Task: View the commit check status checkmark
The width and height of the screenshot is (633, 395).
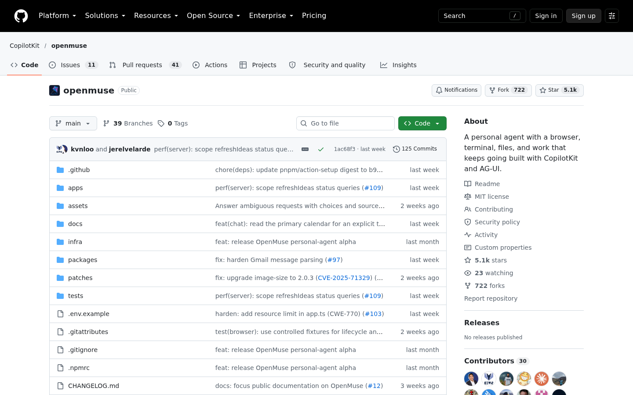Action: 321,149
